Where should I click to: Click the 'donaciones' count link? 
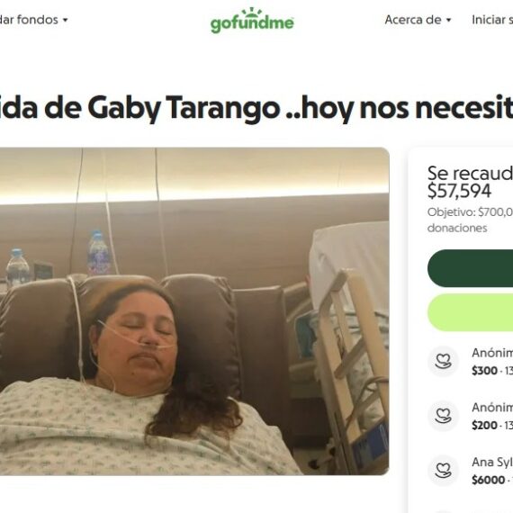pyautogui.click(x=457, y=228)
